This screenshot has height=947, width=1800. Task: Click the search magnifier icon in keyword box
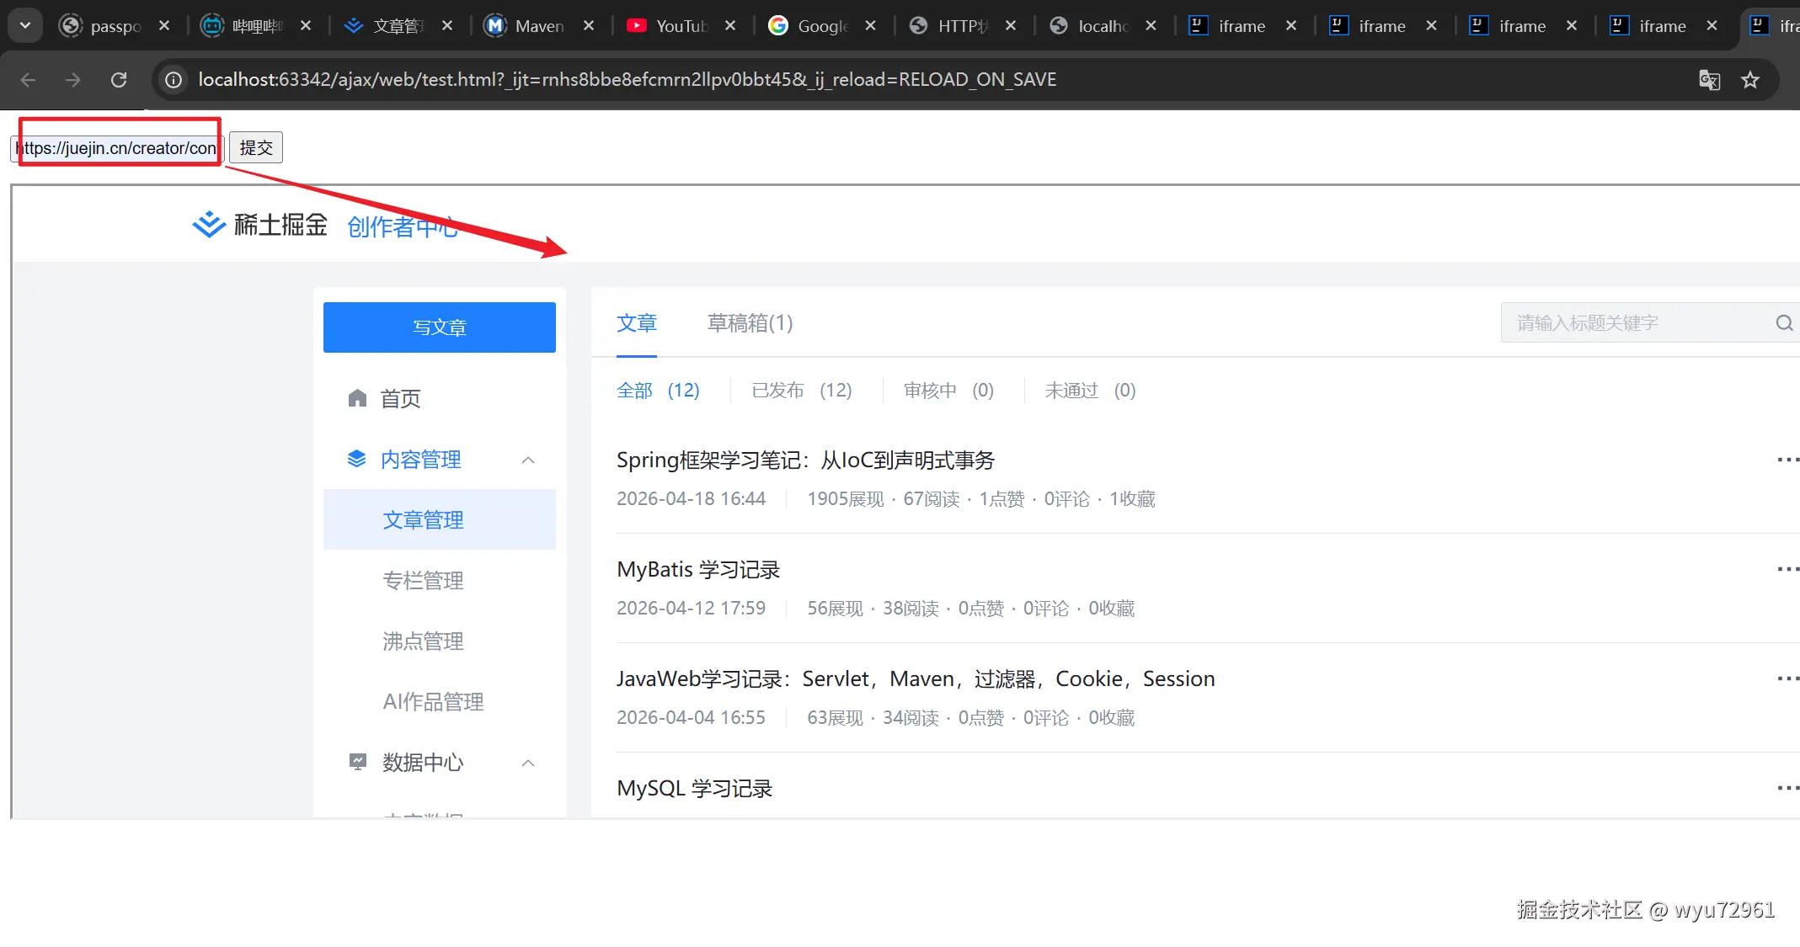coord(1783,323)
